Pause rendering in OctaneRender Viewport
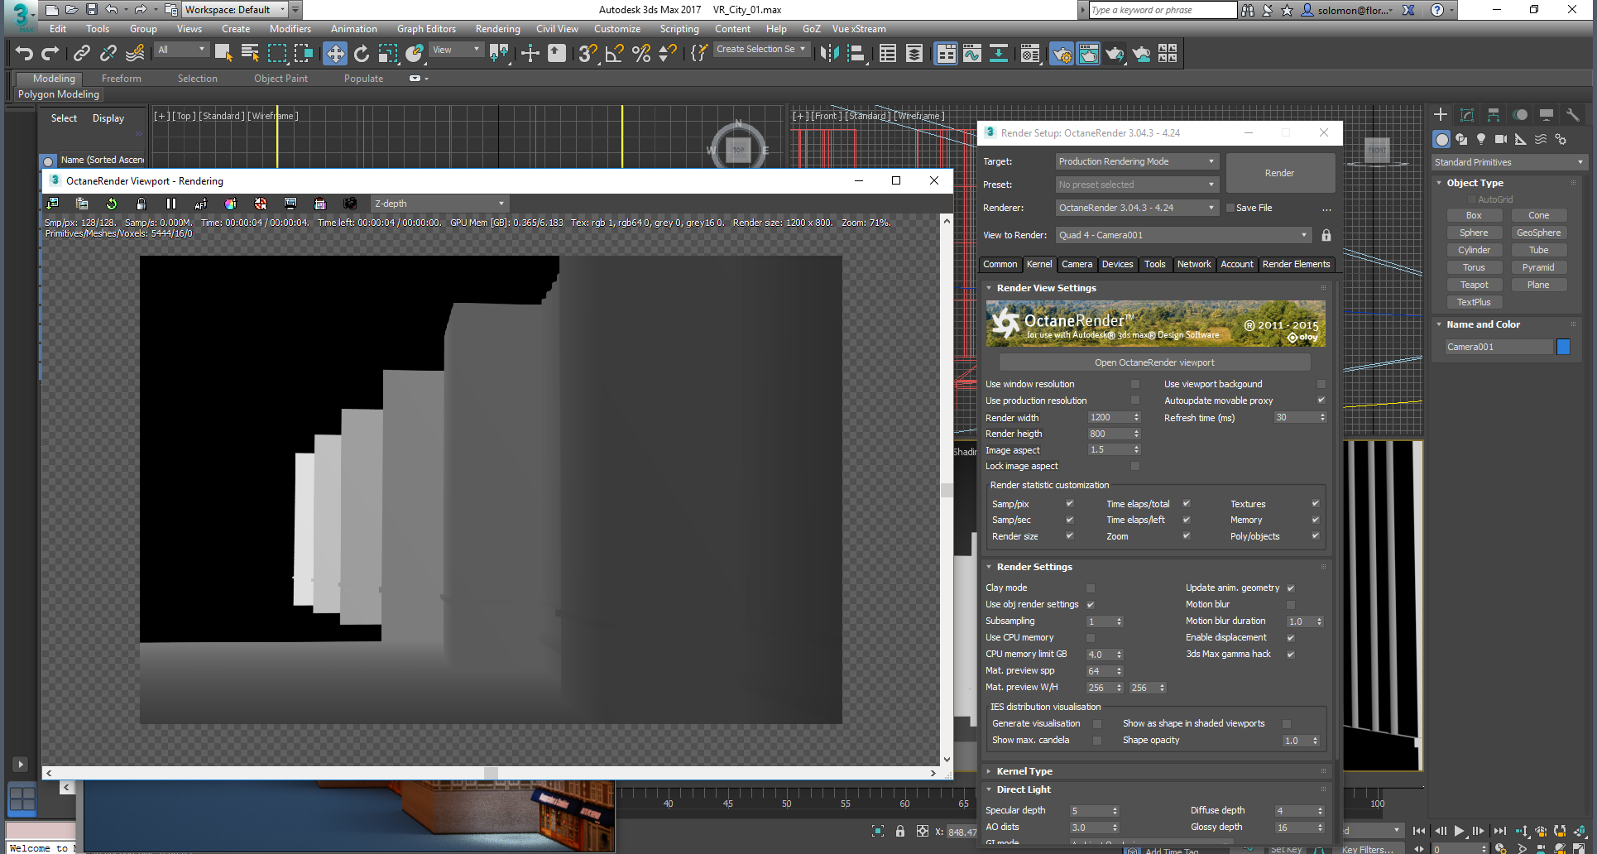Viewport: 1597px width, 854px height. [x=171, y=204]
